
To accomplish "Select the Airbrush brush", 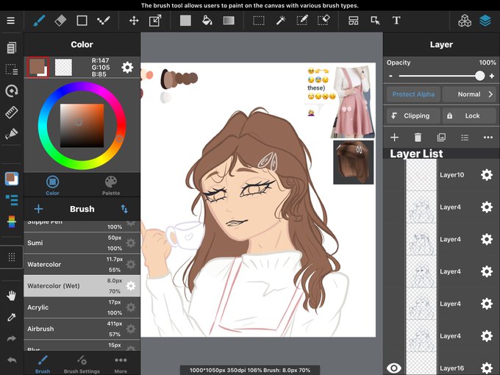I will click(x=82, y=329).
